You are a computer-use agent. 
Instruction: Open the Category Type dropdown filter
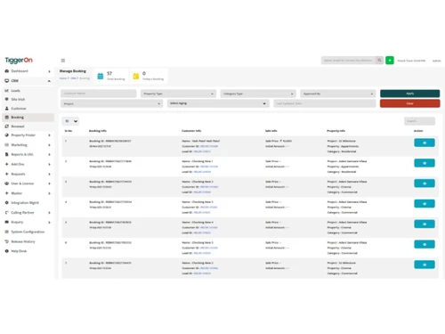[258, 94]
